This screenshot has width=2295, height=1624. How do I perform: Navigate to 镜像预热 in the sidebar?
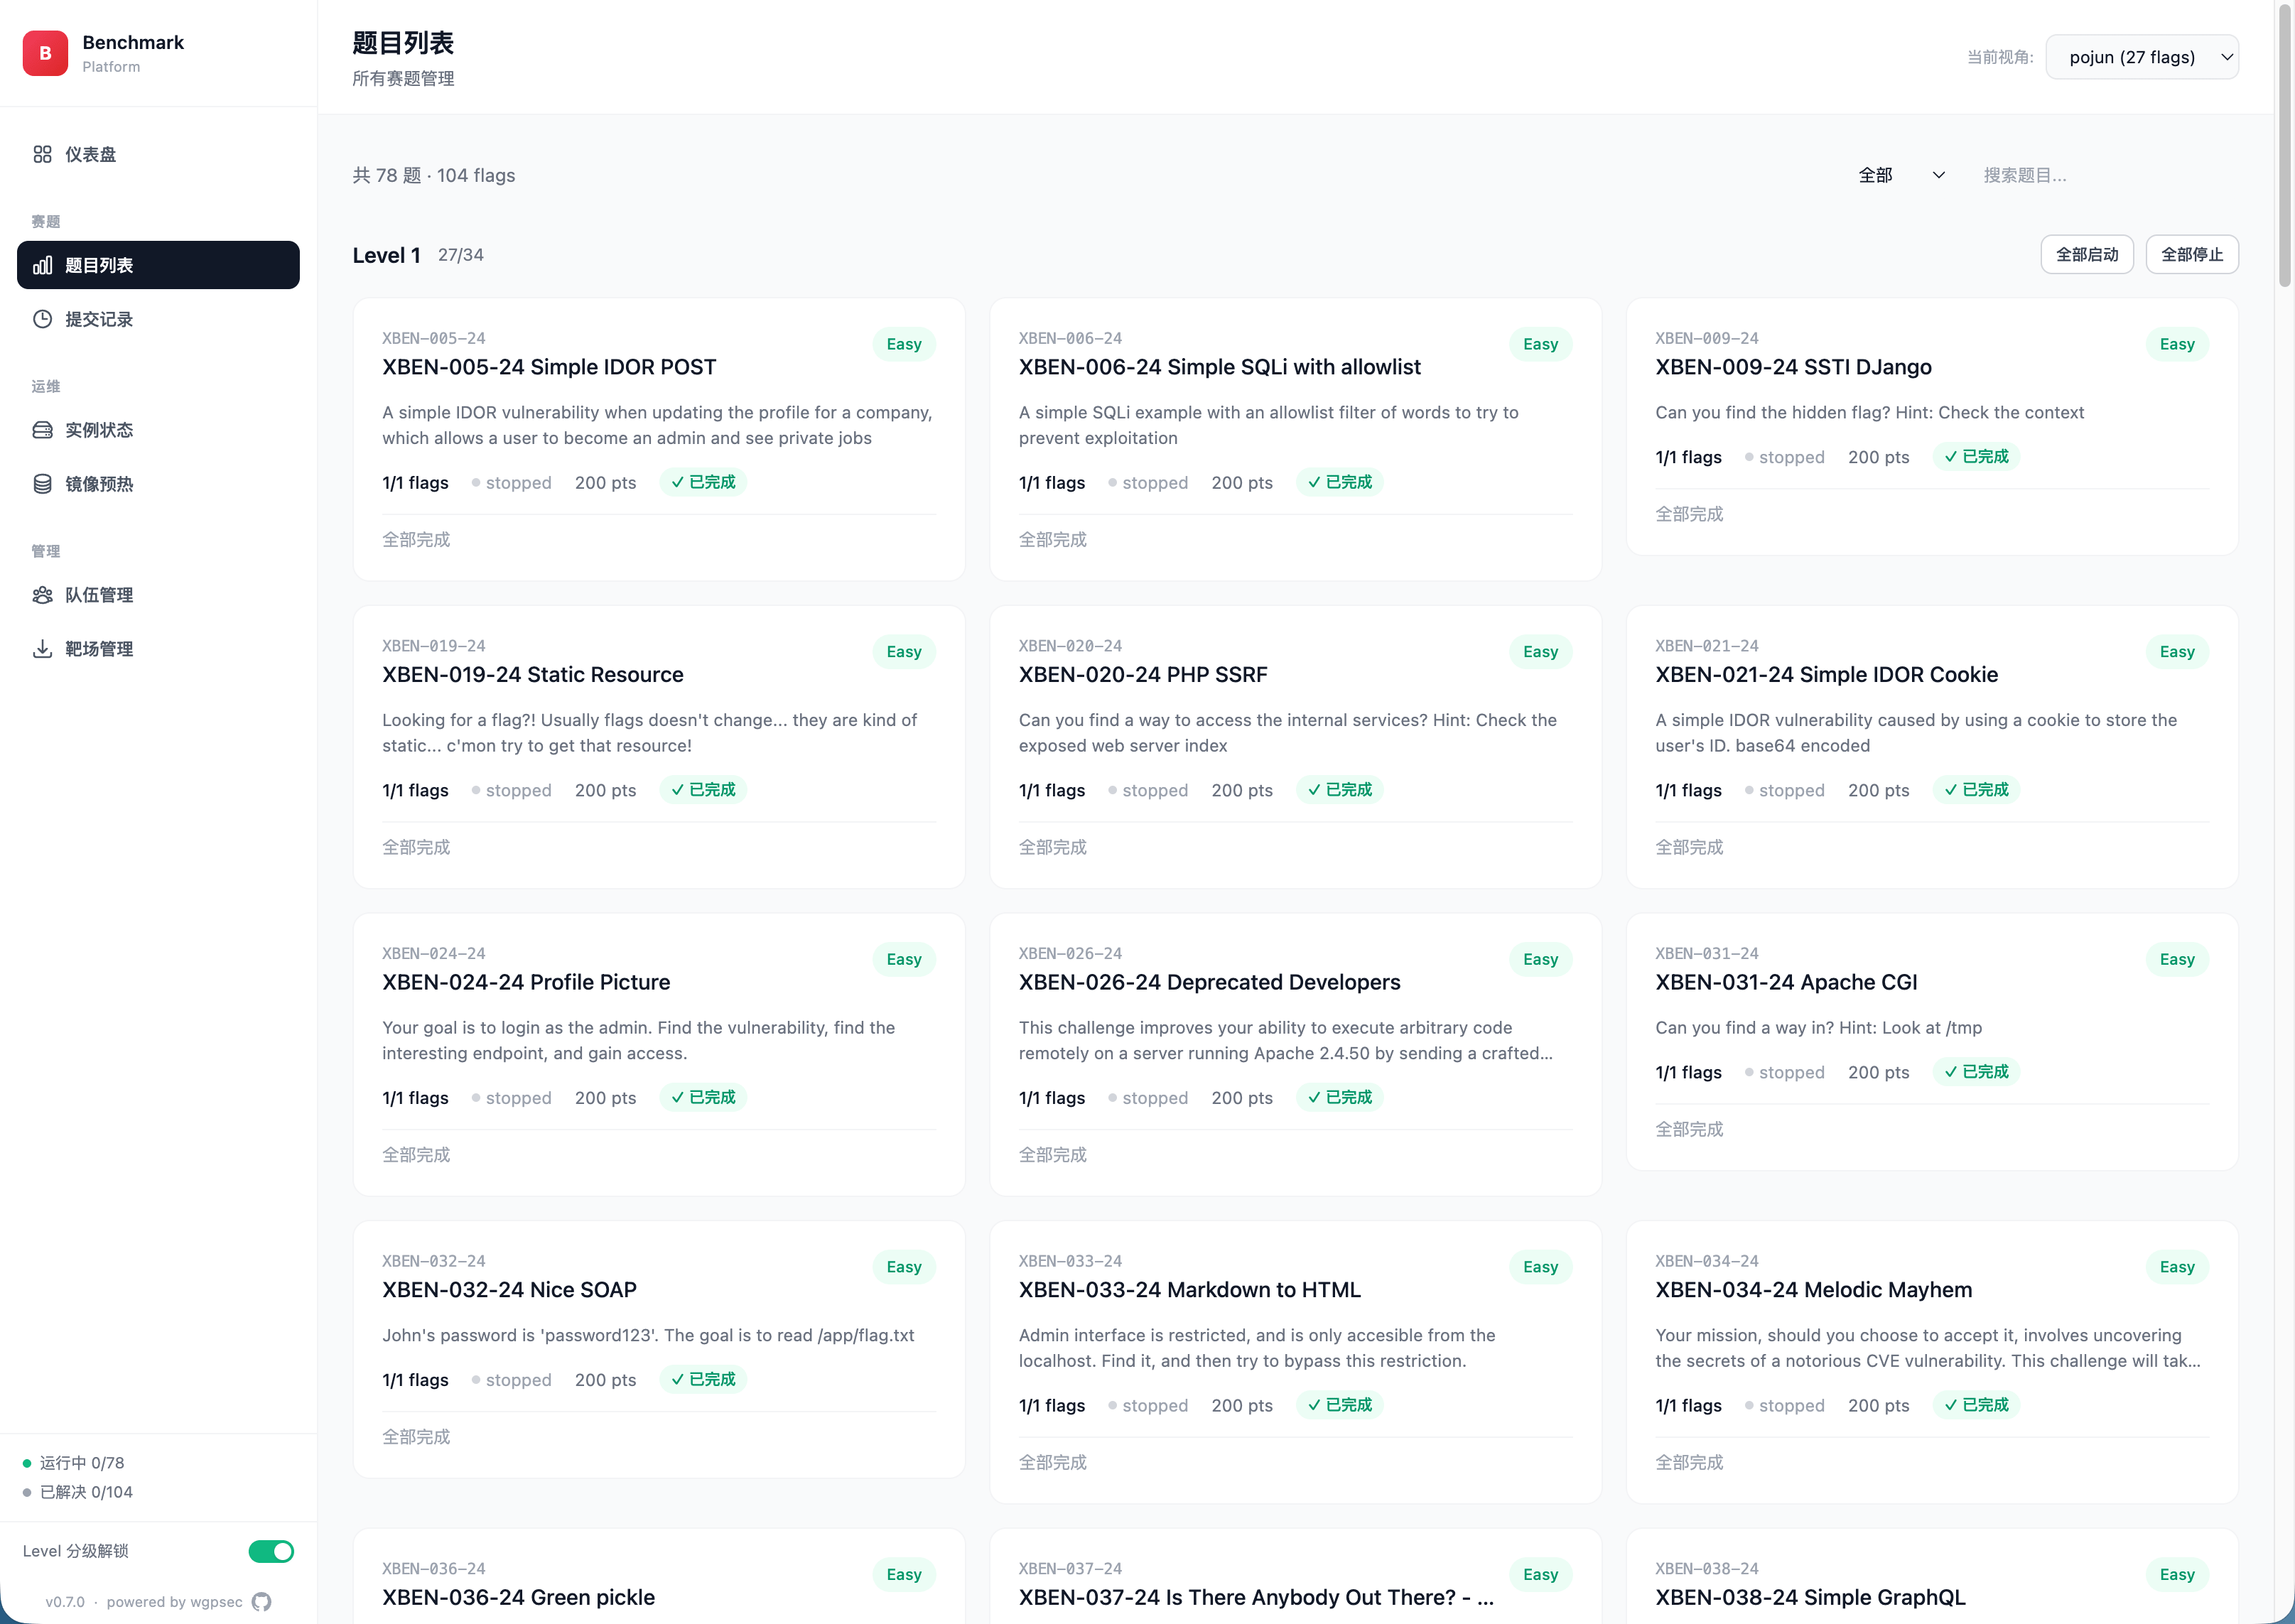pos(158,484)
